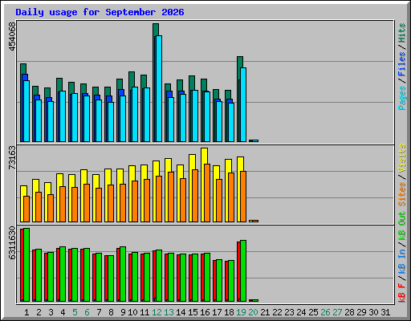This screenshot has width=411, height=321.
Task: Select the green kB Out bar for day 19
Action: coord(243,270)
